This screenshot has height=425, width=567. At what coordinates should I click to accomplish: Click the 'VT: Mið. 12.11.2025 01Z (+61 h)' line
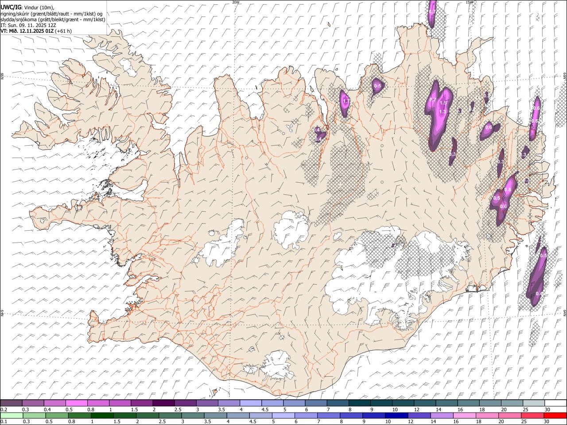tap(36, 31)
